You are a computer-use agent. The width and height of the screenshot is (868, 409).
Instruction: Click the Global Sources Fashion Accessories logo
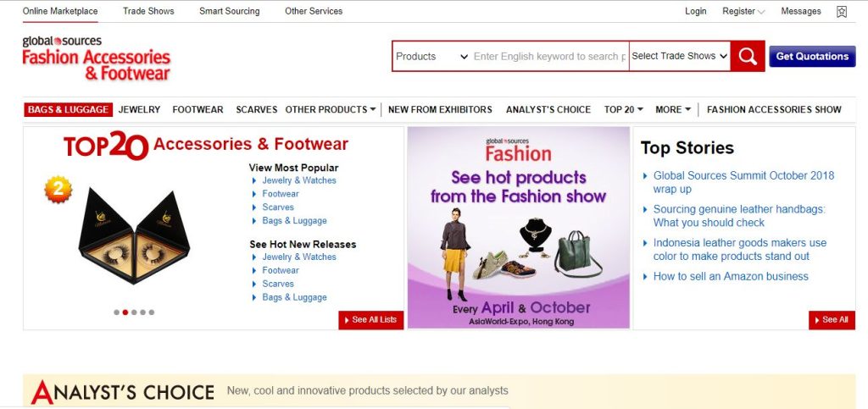click(97, 58)
